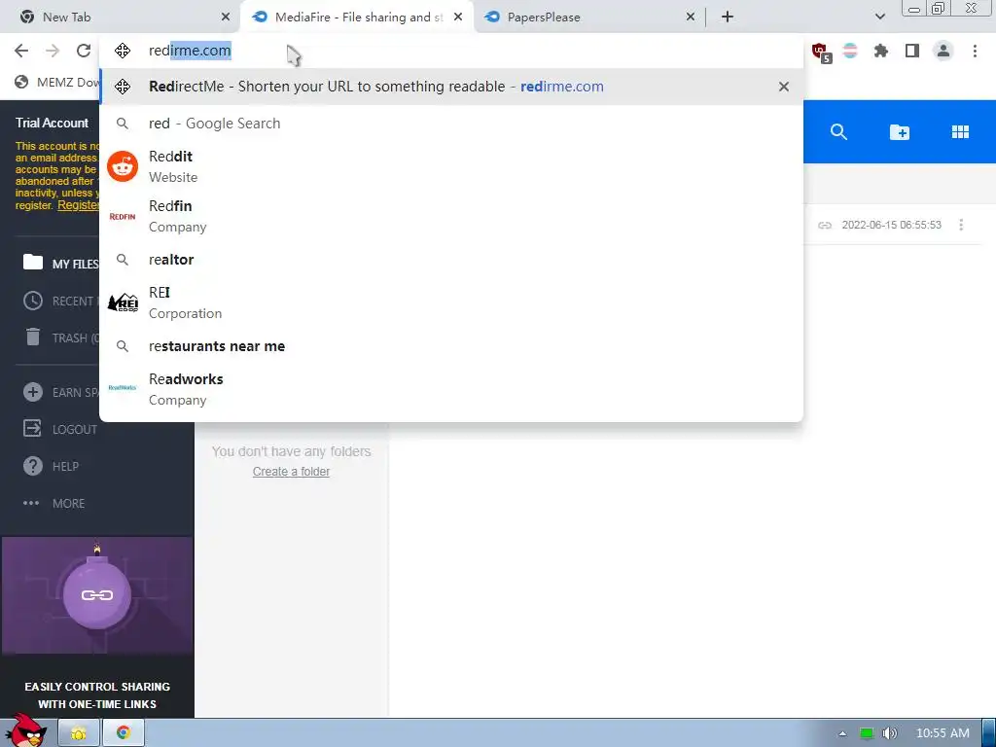Image resolution: width=996 pixels, height=747 pixels.
Task: Switch to the New Tab tab
Action: [121, 18]
